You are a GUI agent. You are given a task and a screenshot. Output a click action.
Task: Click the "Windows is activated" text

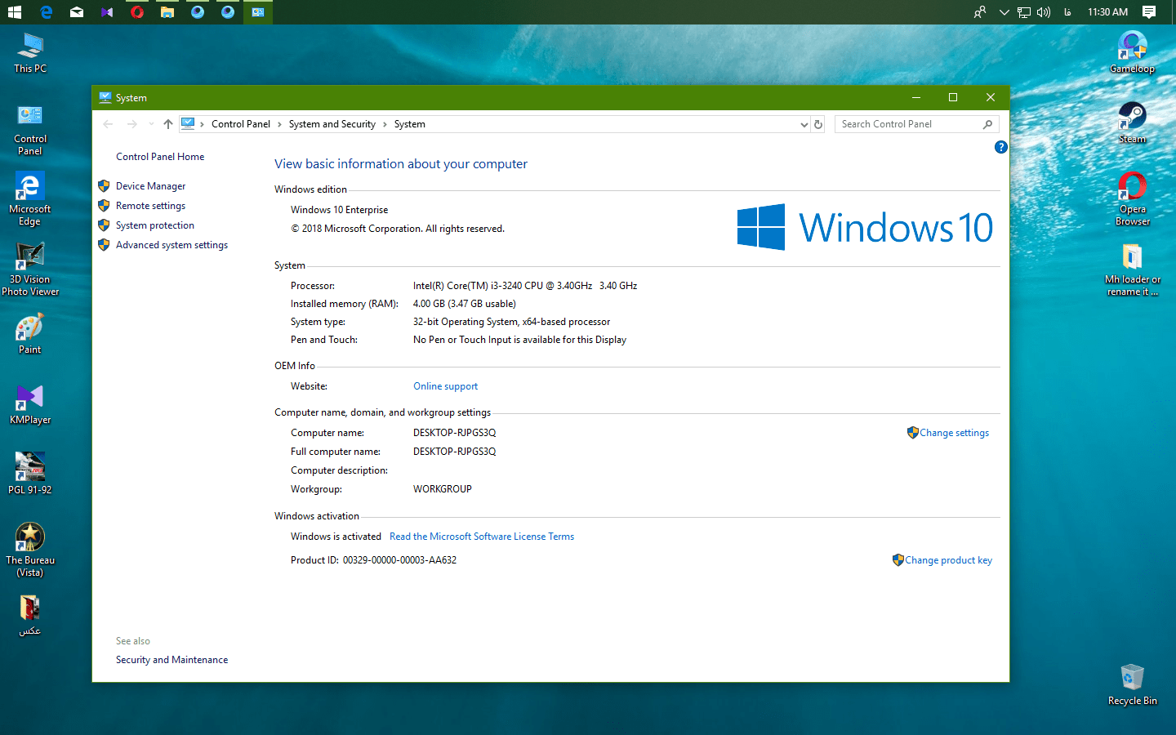[336, 537]
